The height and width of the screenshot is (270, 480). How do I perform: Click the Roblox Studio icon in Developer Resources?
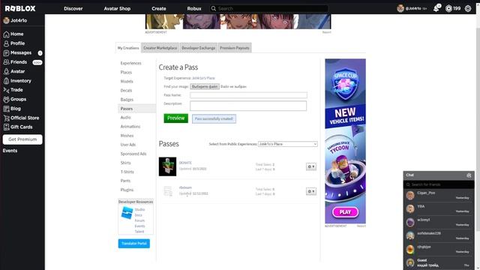click(127, 213)
